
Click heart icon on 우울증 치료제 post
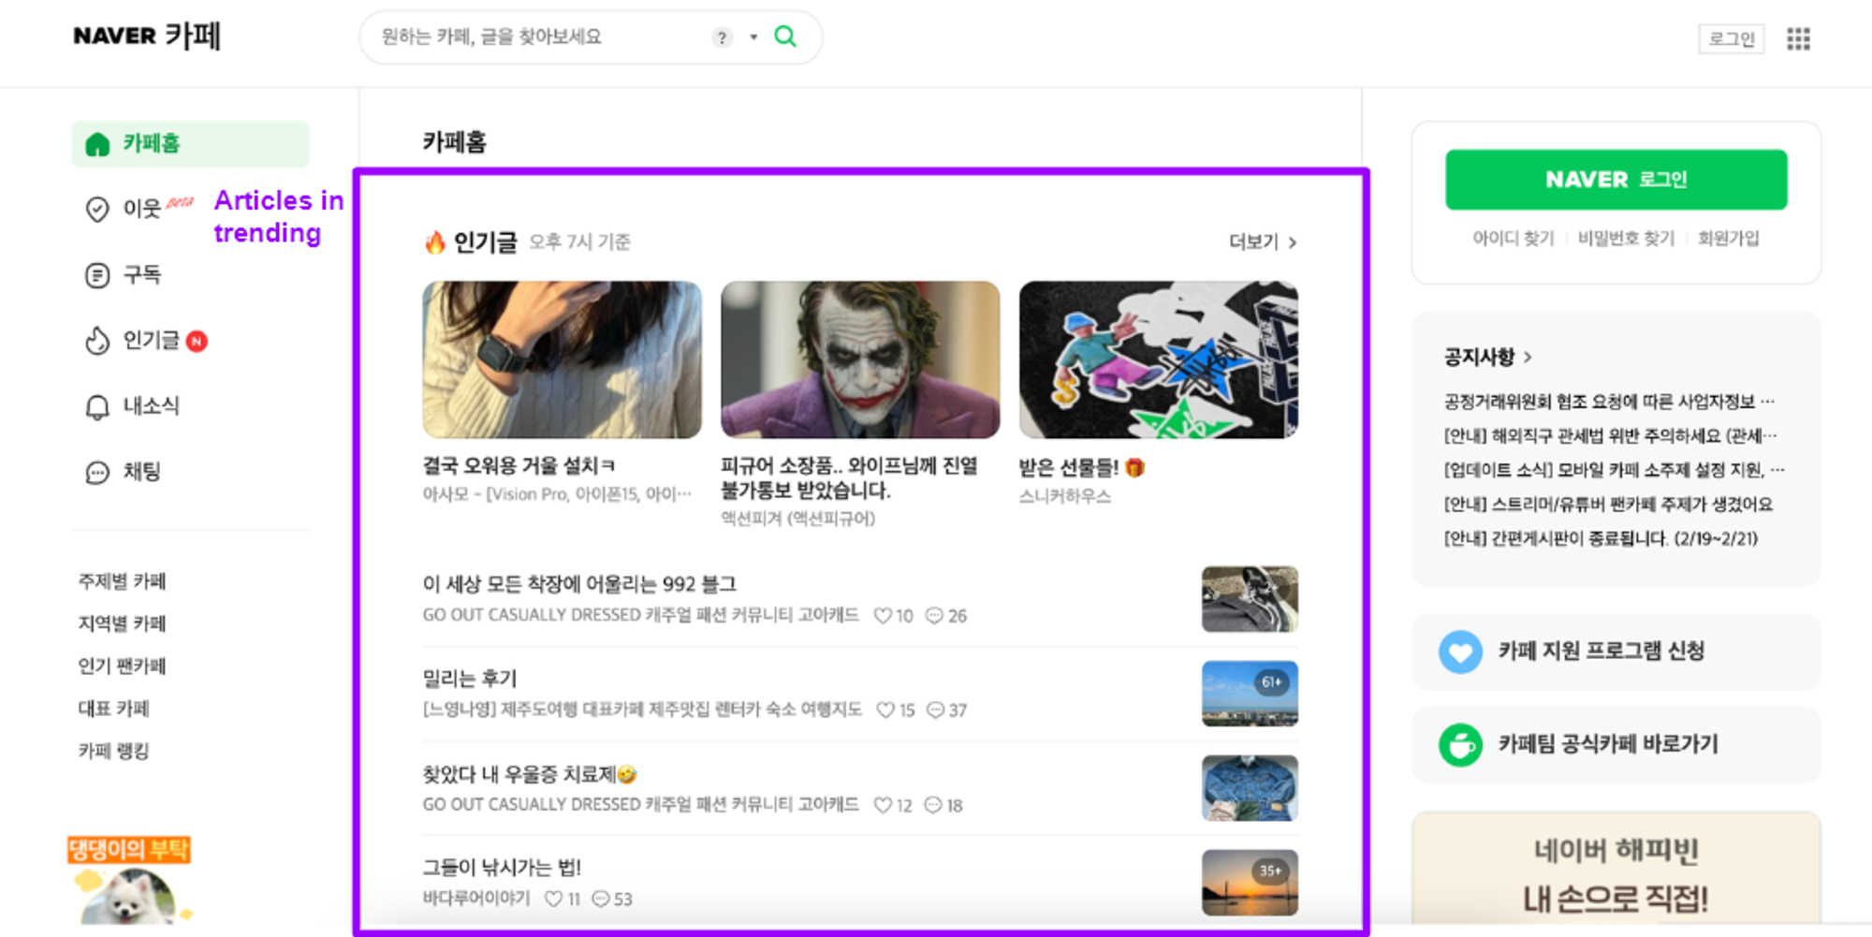click(x=883, y=805)
